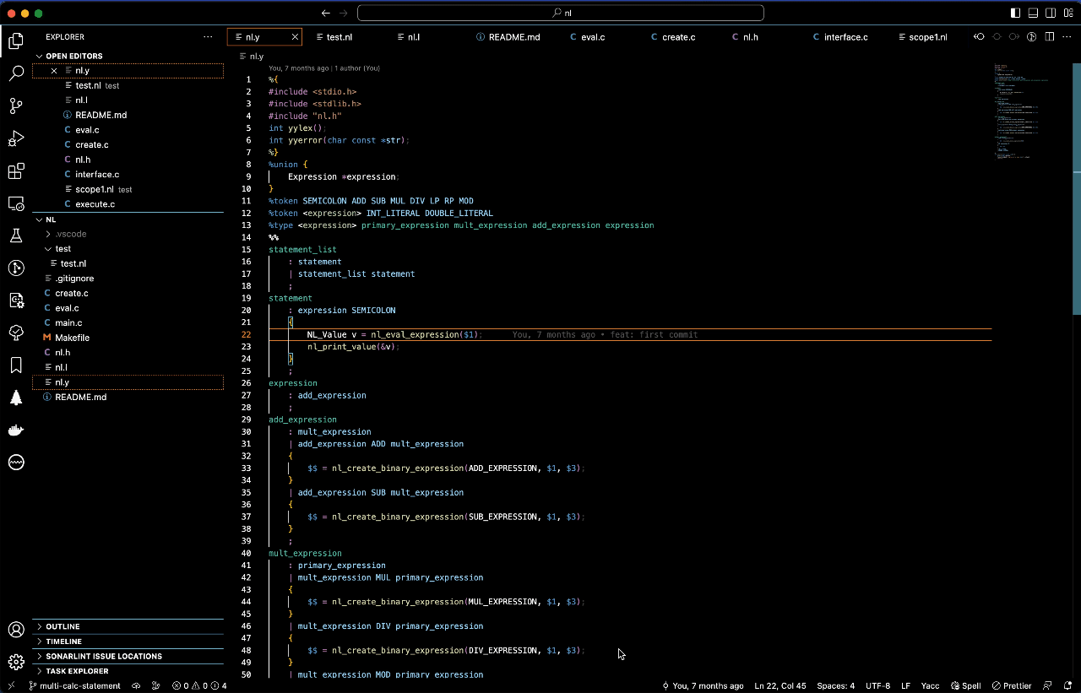Change language mode Yacc
Viewport: 1081px width, 693px height.
tap(929, 685)
